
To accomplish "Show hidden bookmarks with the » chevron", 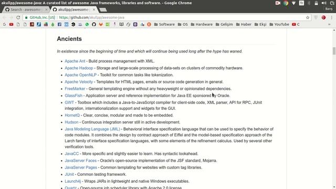I will point(329,25).
